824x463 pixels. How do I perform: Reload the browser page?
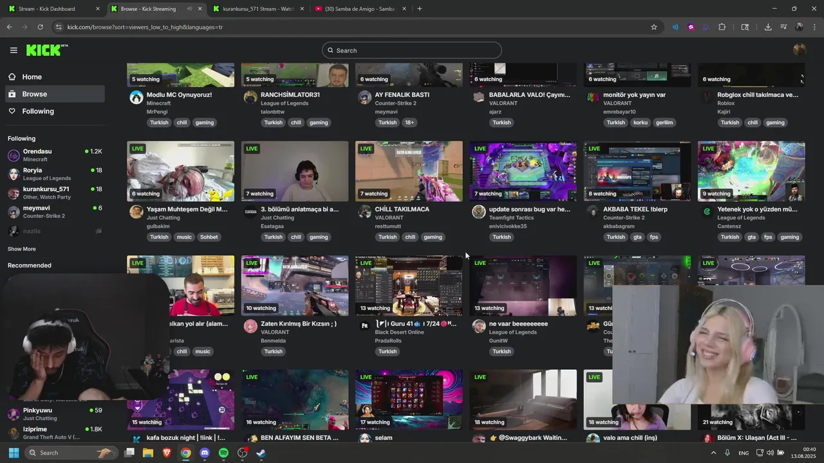coord(40,27)
